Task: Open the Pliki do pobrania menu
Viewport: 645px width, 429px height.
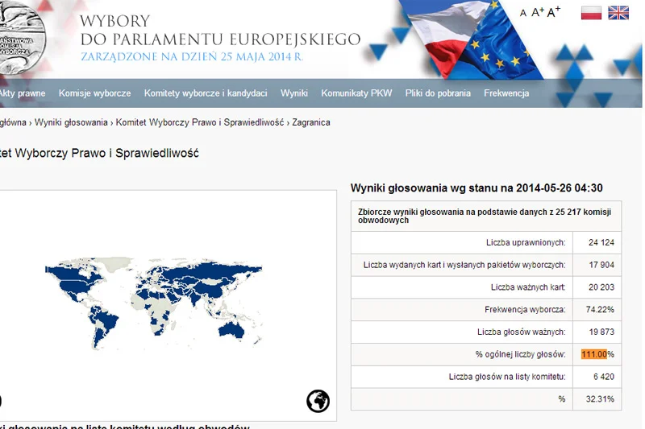Action: (438, 93)
